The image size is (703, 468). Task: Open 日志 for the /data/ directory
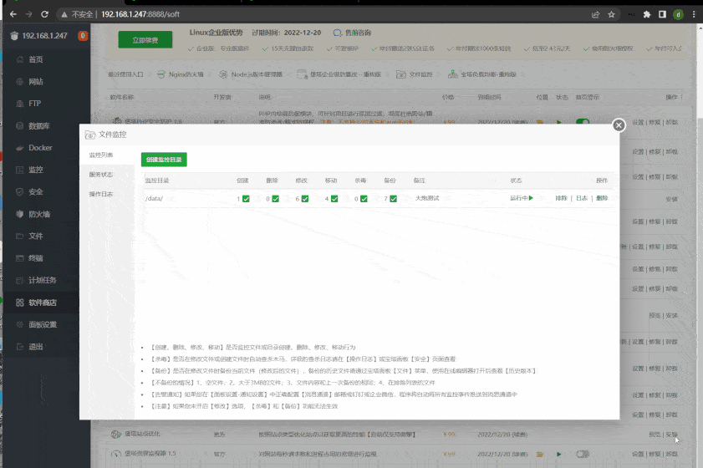(582, 198)
